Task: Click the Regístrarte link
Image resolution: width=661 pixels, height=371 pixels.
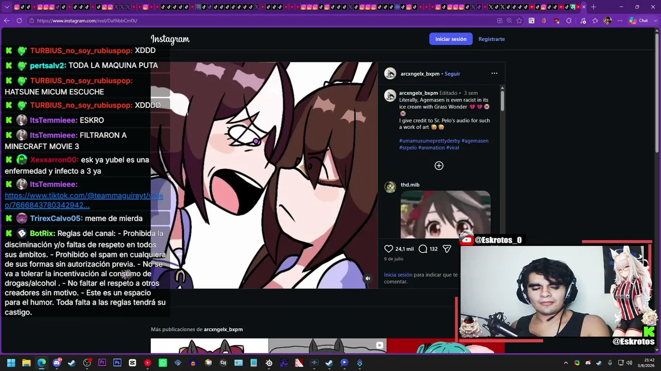Action: (492, 39)
